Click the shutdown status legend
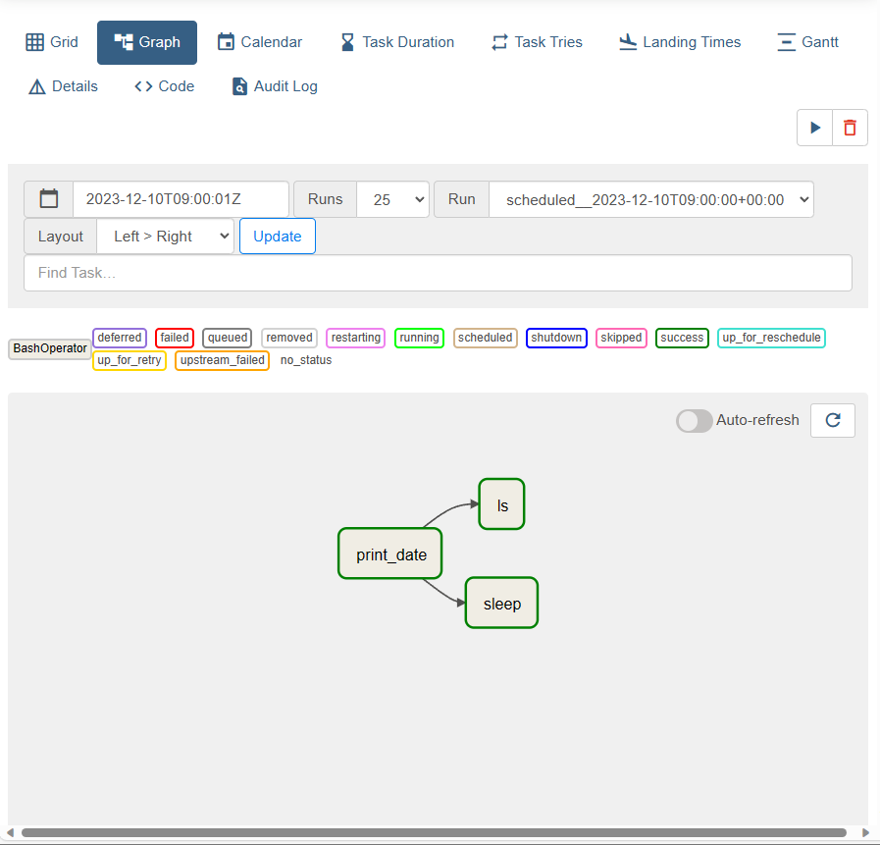 pyautogui.click(x=556, y=338)
